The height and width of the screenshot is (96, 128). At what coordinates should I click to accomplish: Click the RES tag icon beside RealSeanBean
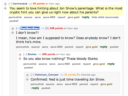tap(42, 28)
